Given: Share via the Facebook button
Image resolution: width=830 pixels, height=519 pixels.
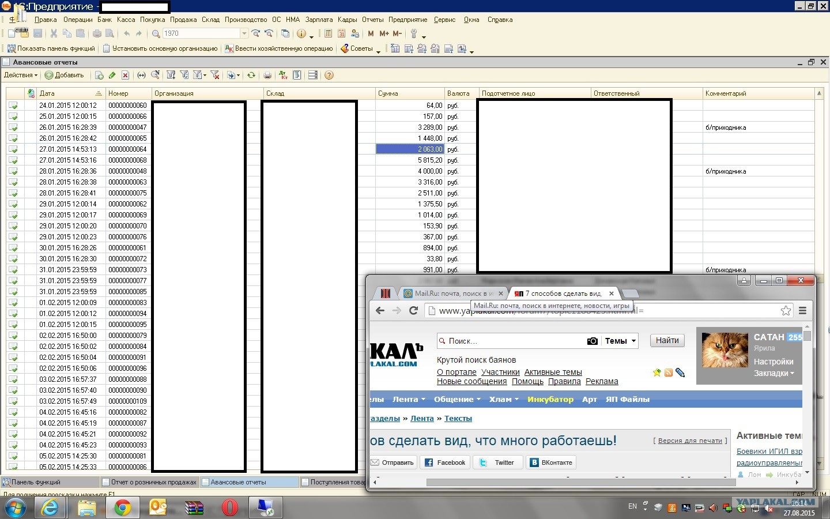Looking at the screenshot, I should pos(445,462).
